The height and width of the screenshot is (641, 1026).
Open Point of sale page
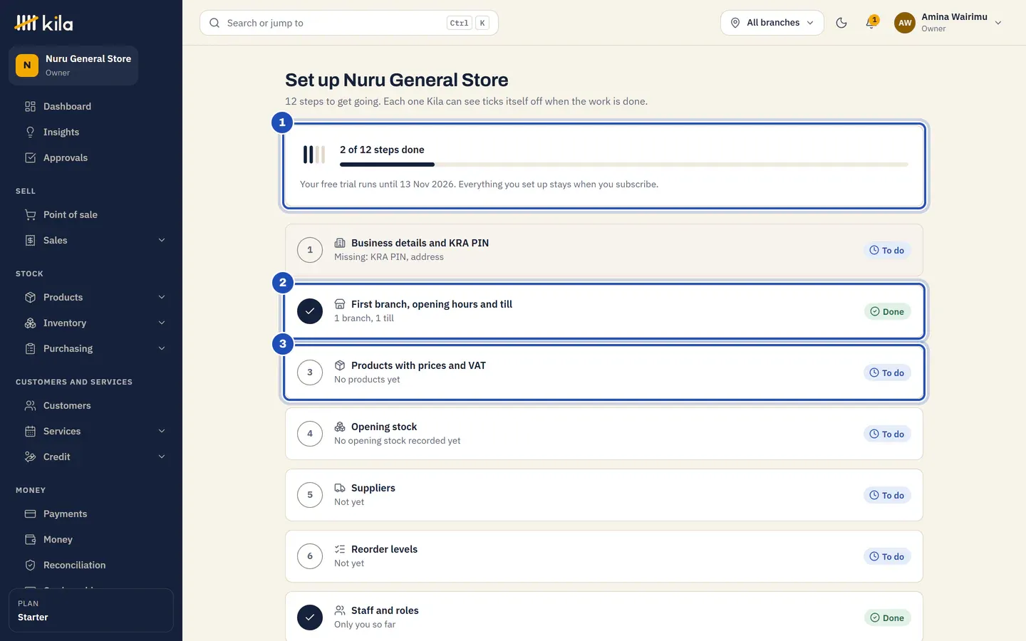pyautogui.click(x=91, y=214)
